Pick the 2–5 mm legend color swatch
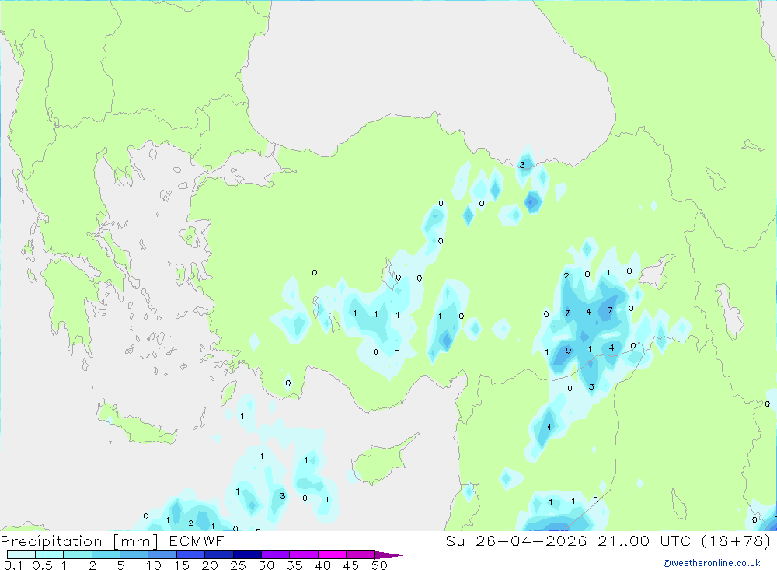777x570 pixels. [106, 554]
